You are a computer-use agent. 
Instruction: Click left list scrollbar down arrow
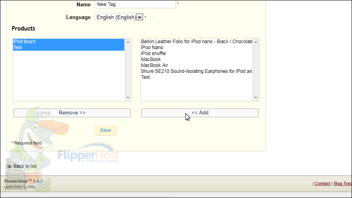(128, 98)
